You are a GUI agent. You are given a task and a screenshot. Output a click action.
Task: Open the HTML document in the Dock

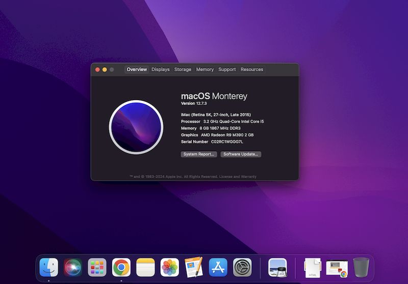click(x=313, y=268)
